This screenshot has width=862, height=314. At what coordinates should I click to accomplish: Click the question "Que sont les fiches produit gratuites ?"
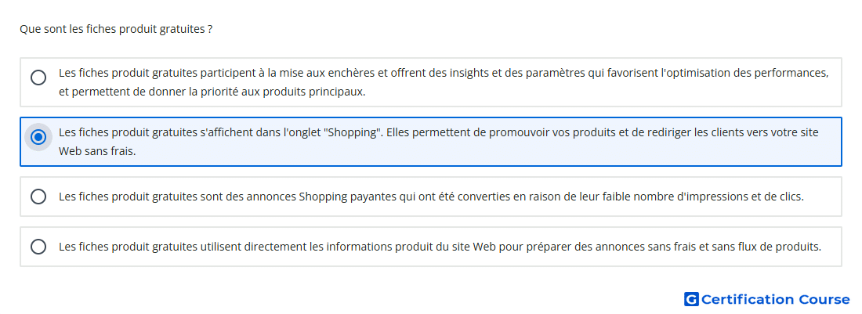coord(116,29)
